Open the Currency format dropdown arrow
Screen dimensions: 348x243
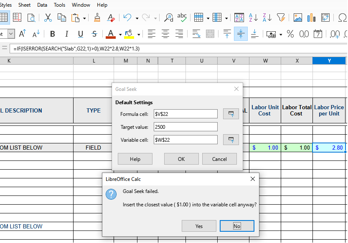click(281, 34)
